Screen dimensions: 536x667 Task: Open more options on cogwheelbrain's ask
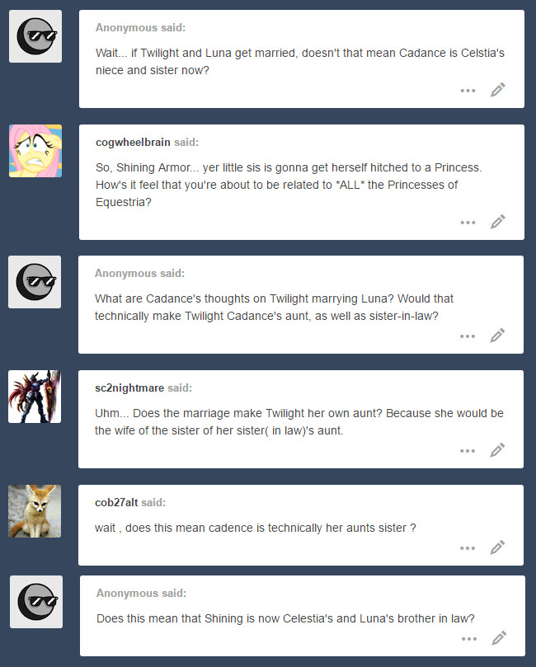[468, 223]
